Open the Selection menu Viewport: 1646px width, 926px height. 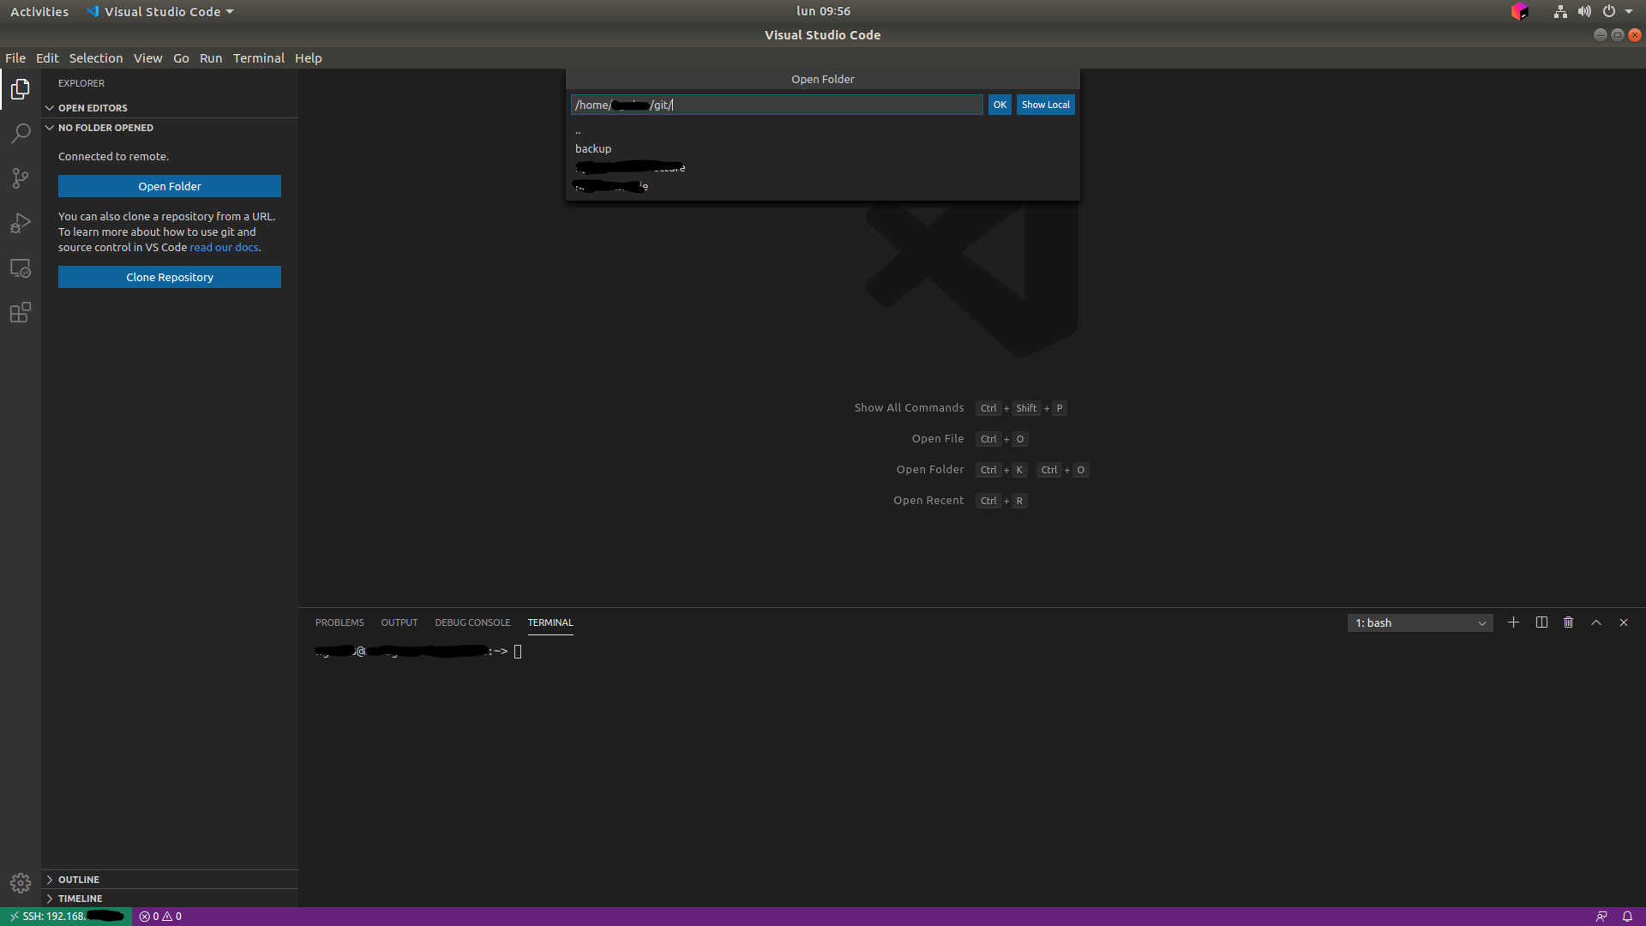96,58
